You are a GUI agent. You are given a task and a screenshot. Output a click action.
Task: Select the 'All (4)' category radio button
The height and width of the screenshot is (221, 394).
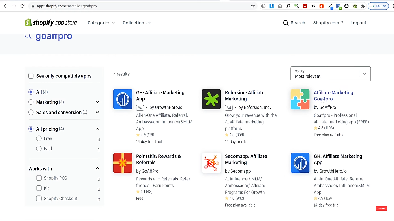[31, 92]
